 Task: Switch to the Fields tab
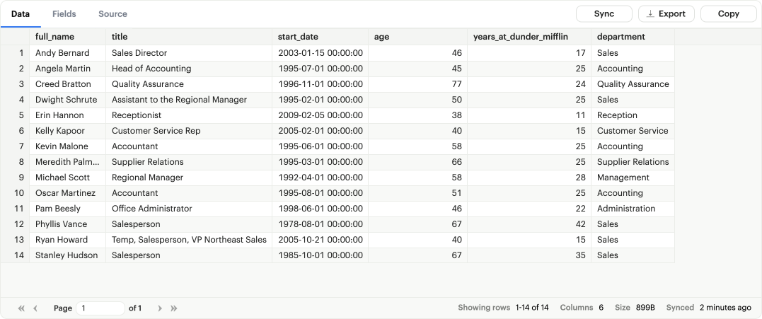point(64,13)
